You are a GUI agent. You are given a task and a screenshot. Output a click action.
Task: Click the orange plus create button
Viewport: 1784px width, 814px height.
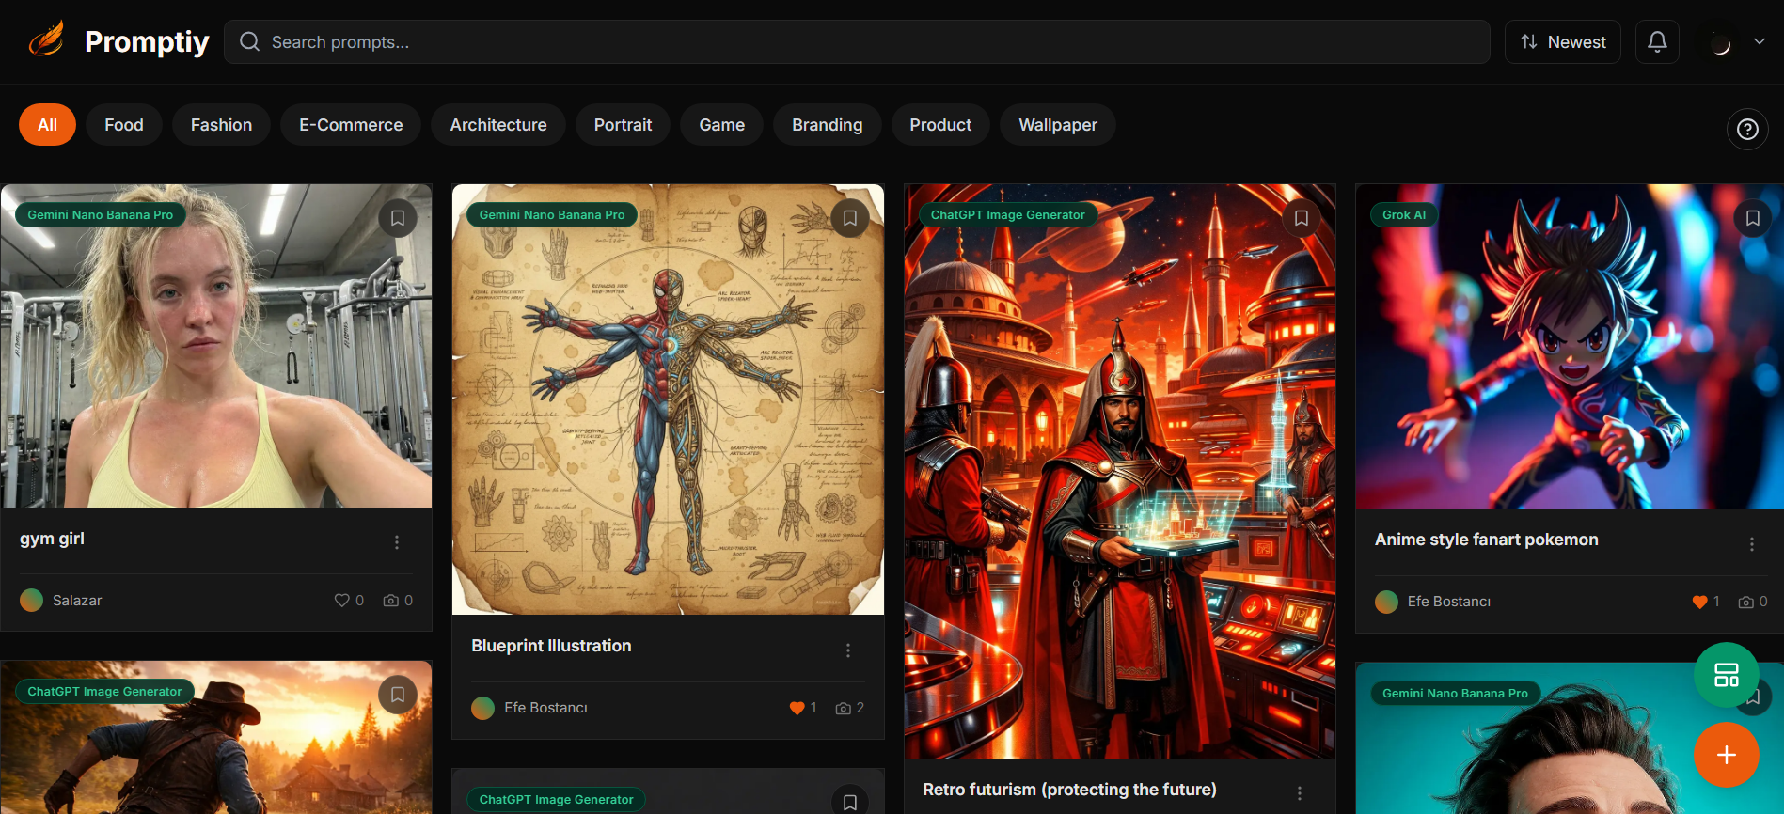pos(1726,755)
